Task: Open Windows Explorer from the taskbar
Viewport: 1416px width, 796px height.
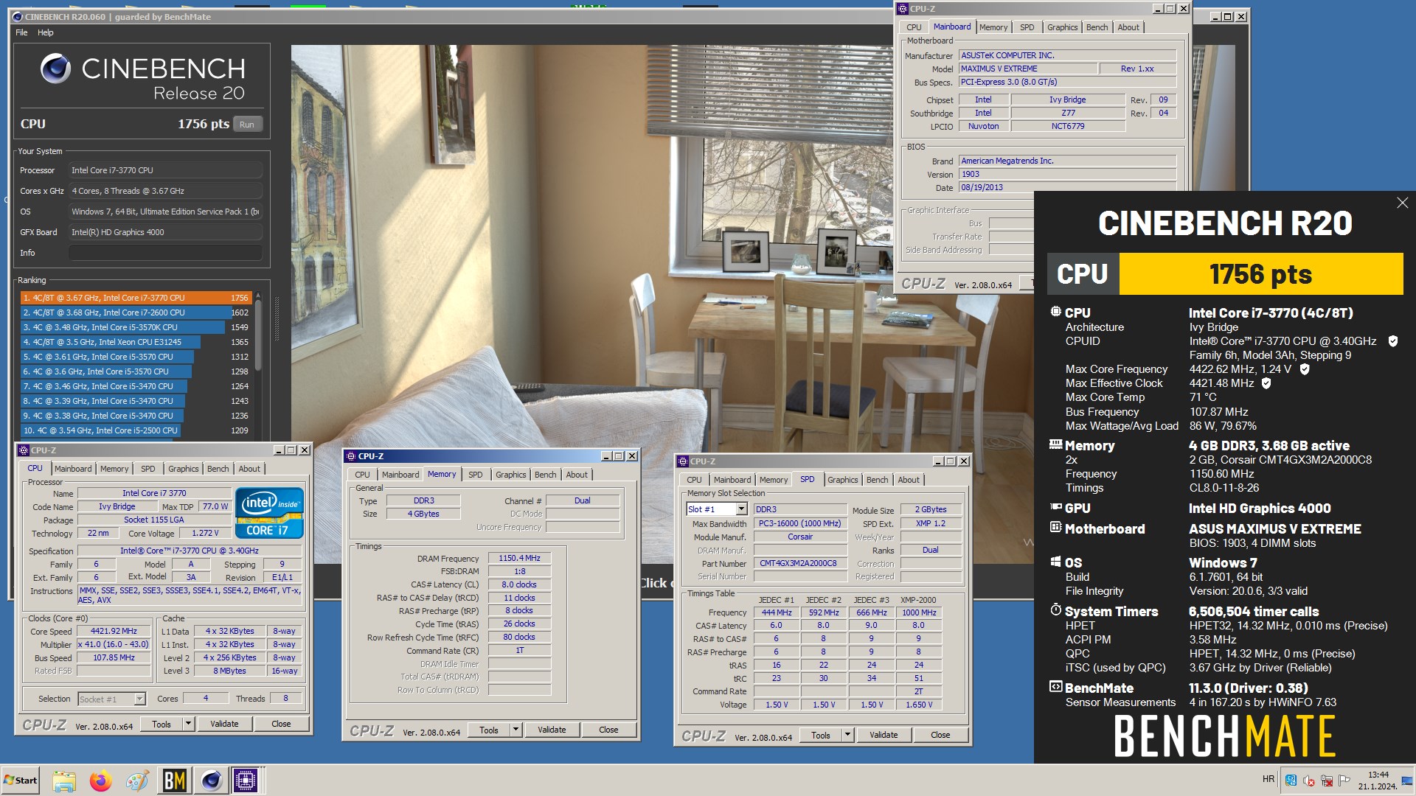Action: coord(64,780)
